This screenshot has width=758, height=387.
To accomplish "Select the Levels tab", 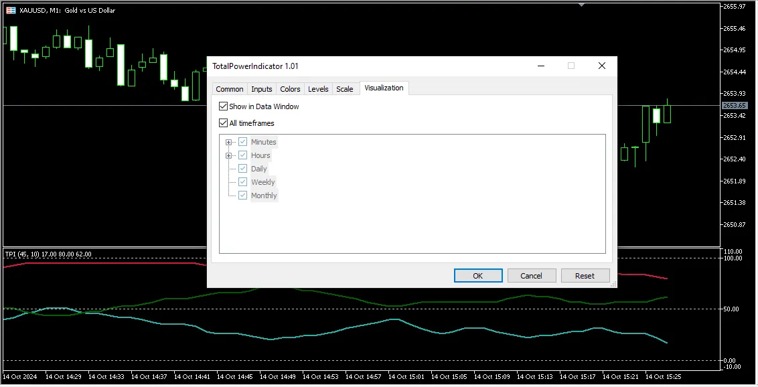I will tap(318, 89).
